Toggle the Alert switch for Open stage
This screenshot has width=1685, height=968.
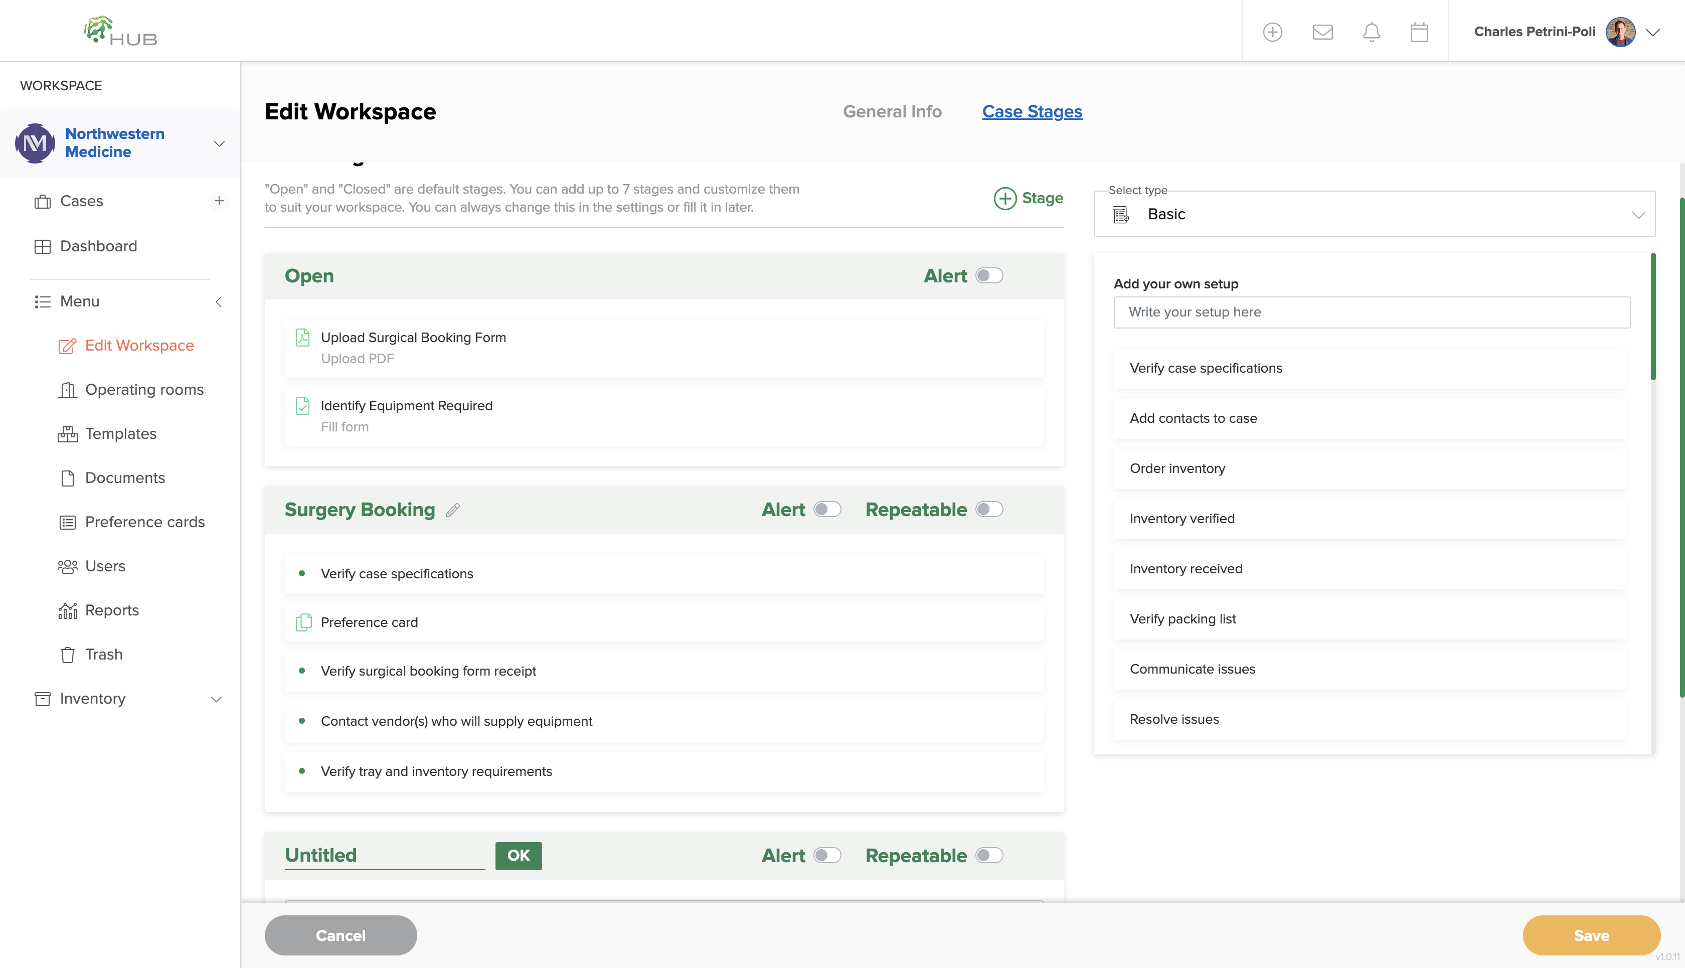(989, 276)
